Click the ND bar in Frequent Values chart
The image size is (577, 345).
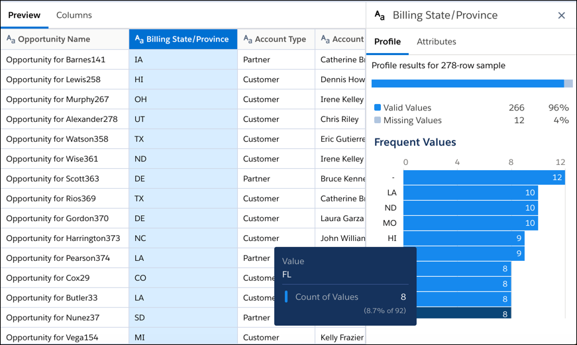(x=470, y=208)
